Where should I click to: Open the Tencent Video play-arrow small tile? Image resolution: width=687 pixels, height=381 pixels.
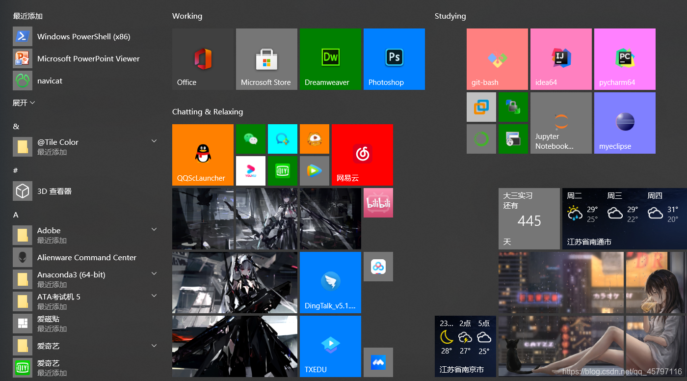coord(315,171)
